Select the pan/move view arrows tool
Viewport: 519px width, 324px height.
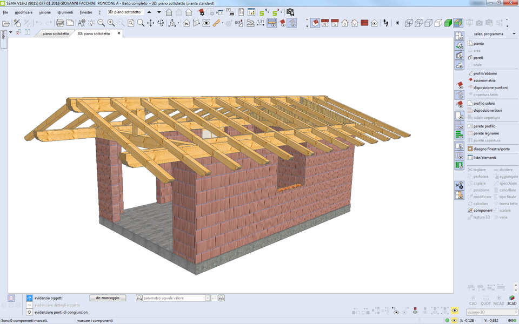[x=151, y=23]
